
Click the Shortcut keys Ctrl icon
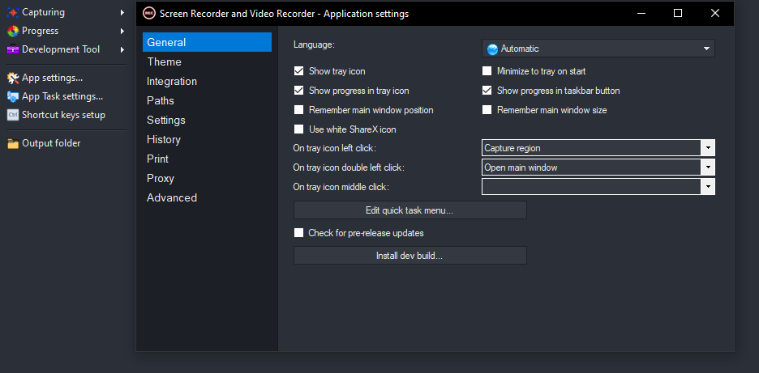click(13, 115)
